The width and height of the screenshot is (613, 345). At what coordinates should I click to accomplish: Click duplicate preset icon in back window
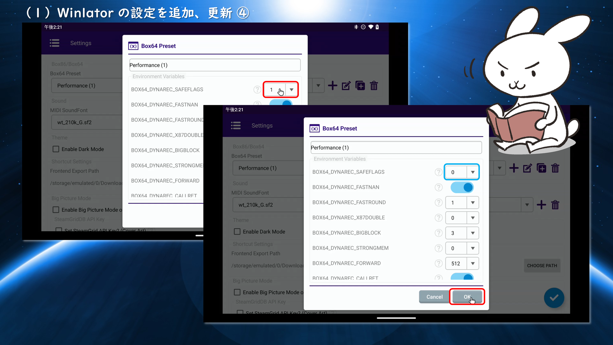(x=360, y=86)
